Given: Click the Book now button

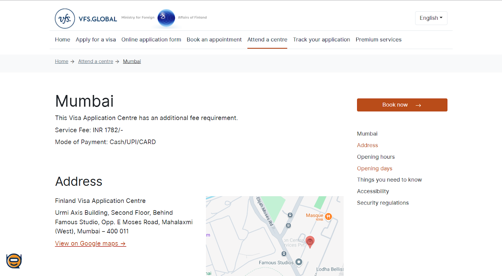Looking at the screenshot, I should pyautogui.click(x=402, y=105).
